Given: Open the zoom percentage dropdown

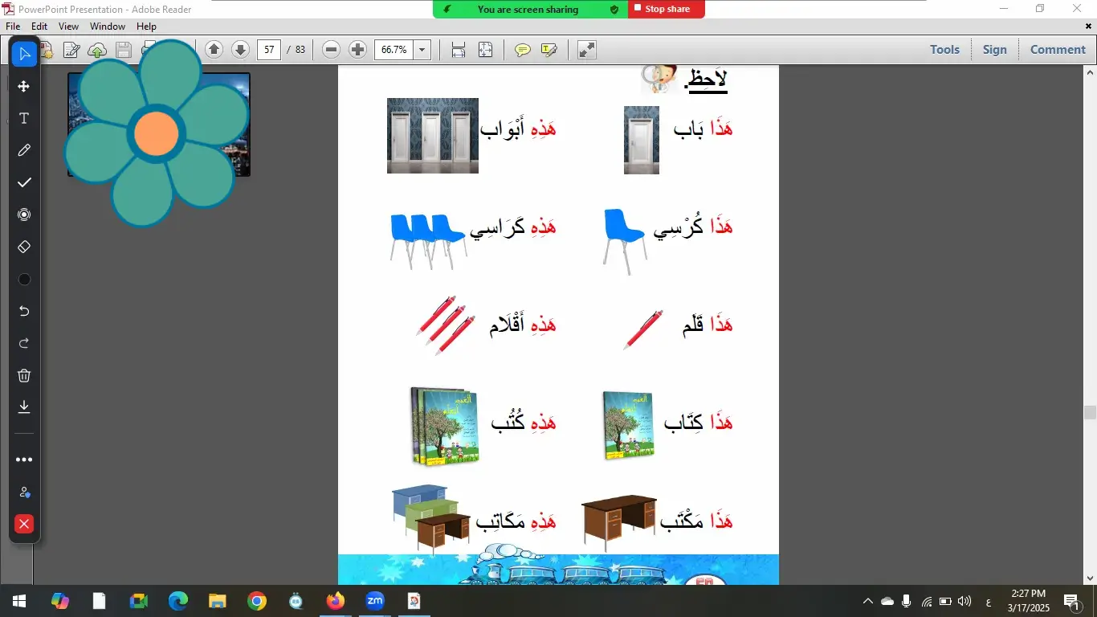Looking at the screenshot, I should pyautogui.click(x=421, y=50).
